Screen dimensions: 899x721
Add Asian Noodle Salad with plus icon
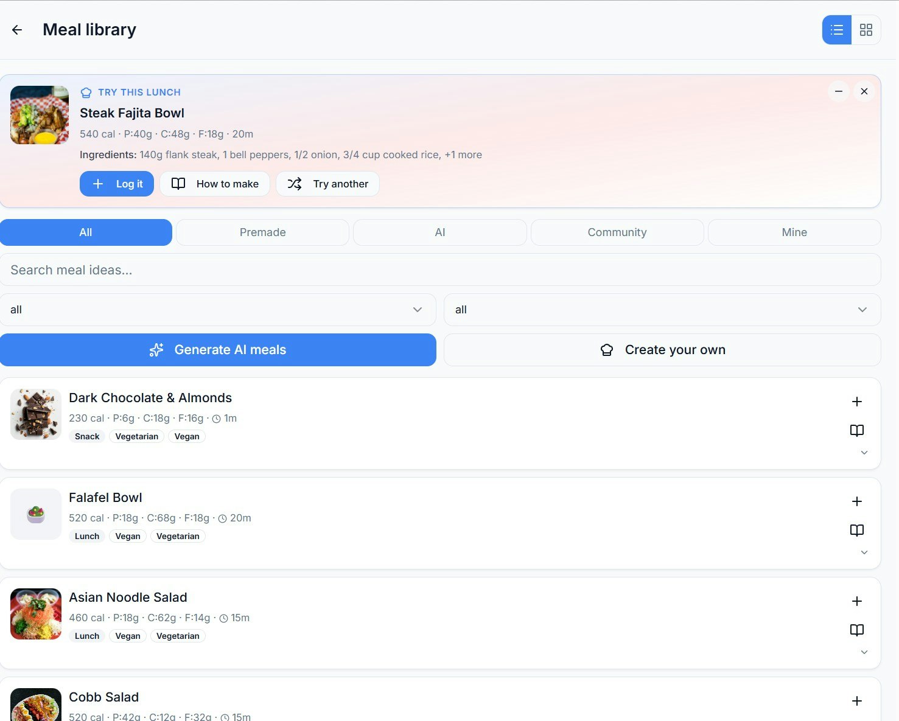click(857, 601)
